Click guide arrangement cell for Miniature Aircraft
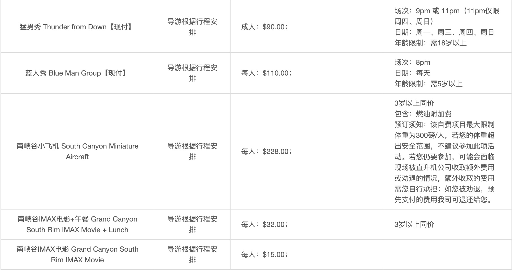This screenshot has width=512, height=270. (192, 151)
